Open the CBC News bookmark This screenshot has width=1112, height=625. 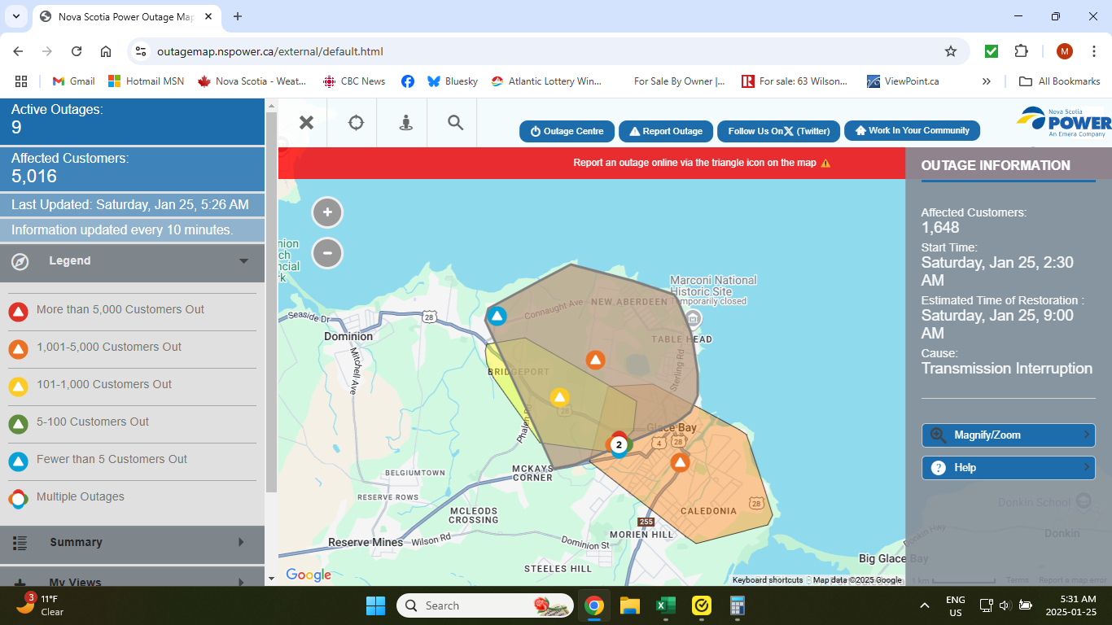coord(354,81)
